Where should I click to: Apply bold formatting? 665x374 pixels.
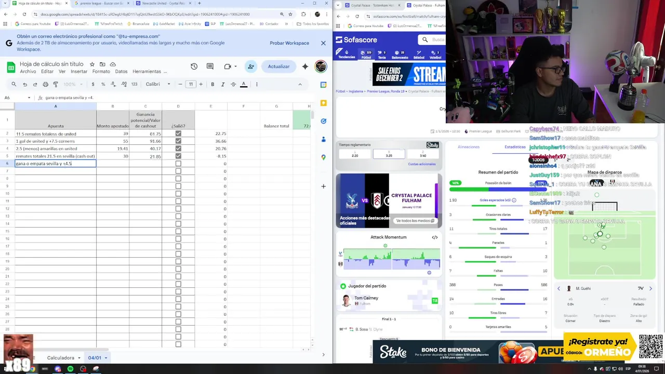(212, 84)
